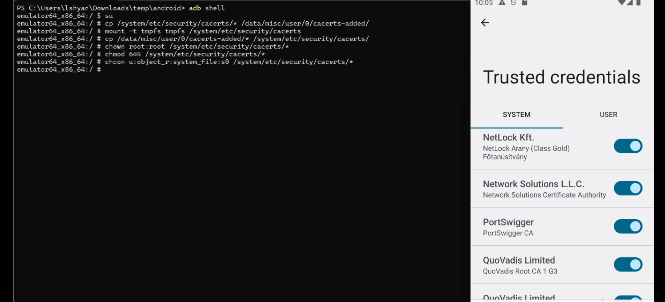Disable the NetLock Kft. certificate toggle
The image size is (665, 302).
click(628, 146)
